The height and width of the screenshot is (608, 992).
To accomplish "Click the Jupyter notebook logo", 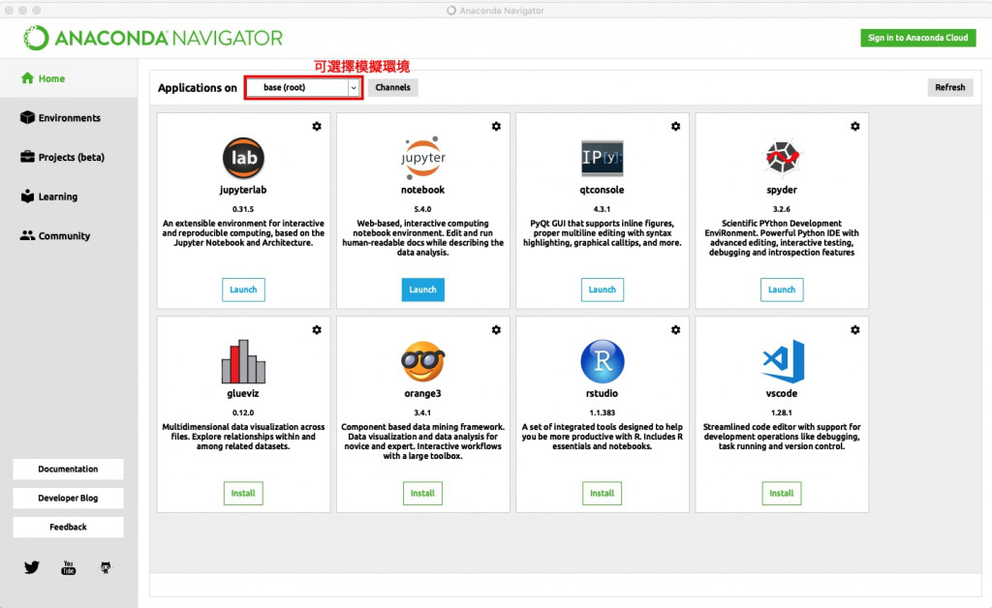I will [x=422, y=158].
